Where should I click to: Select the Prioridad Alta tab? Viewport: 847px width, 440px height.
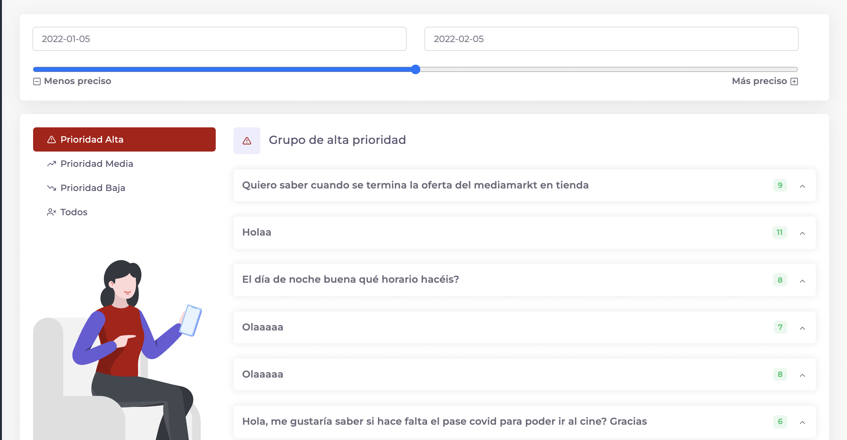pyautogui.click(x=124, y=139)
